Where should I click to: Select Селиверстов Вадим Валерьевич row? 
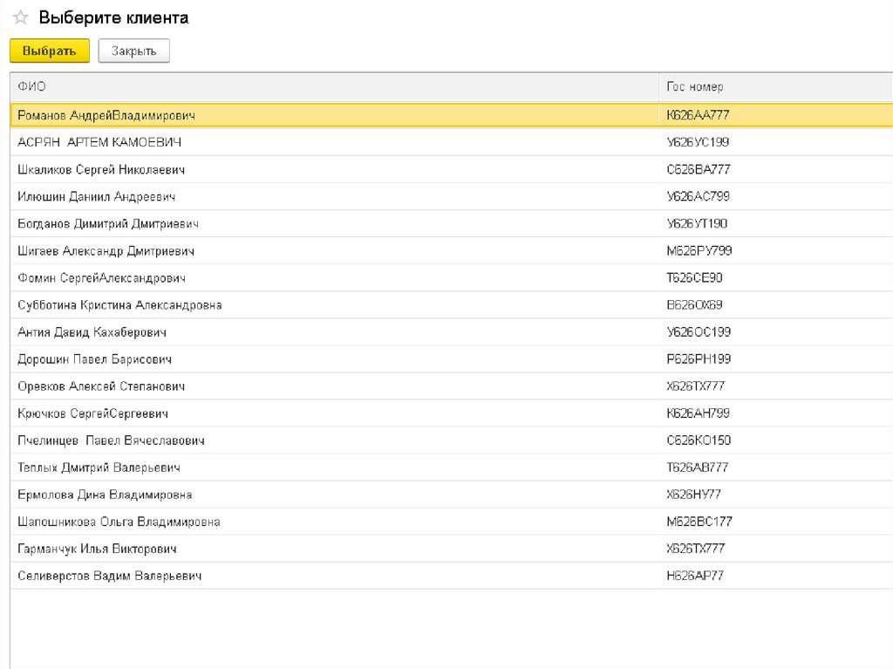click(x=110, y=576)
